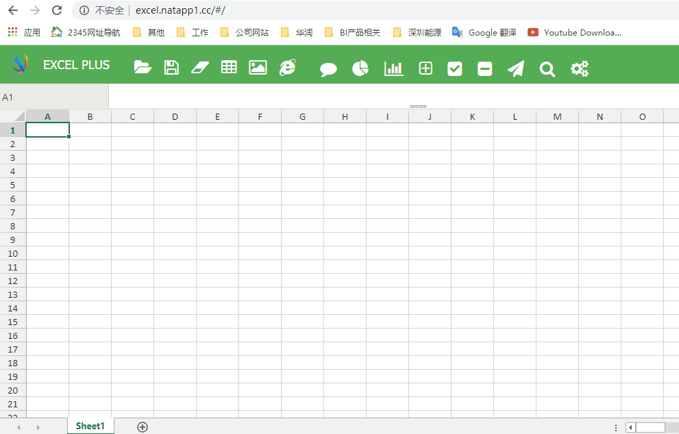The height and width of the screenshot is (434, 679).
Task: Open settings with gears icon
Action: tap(580, 68)
